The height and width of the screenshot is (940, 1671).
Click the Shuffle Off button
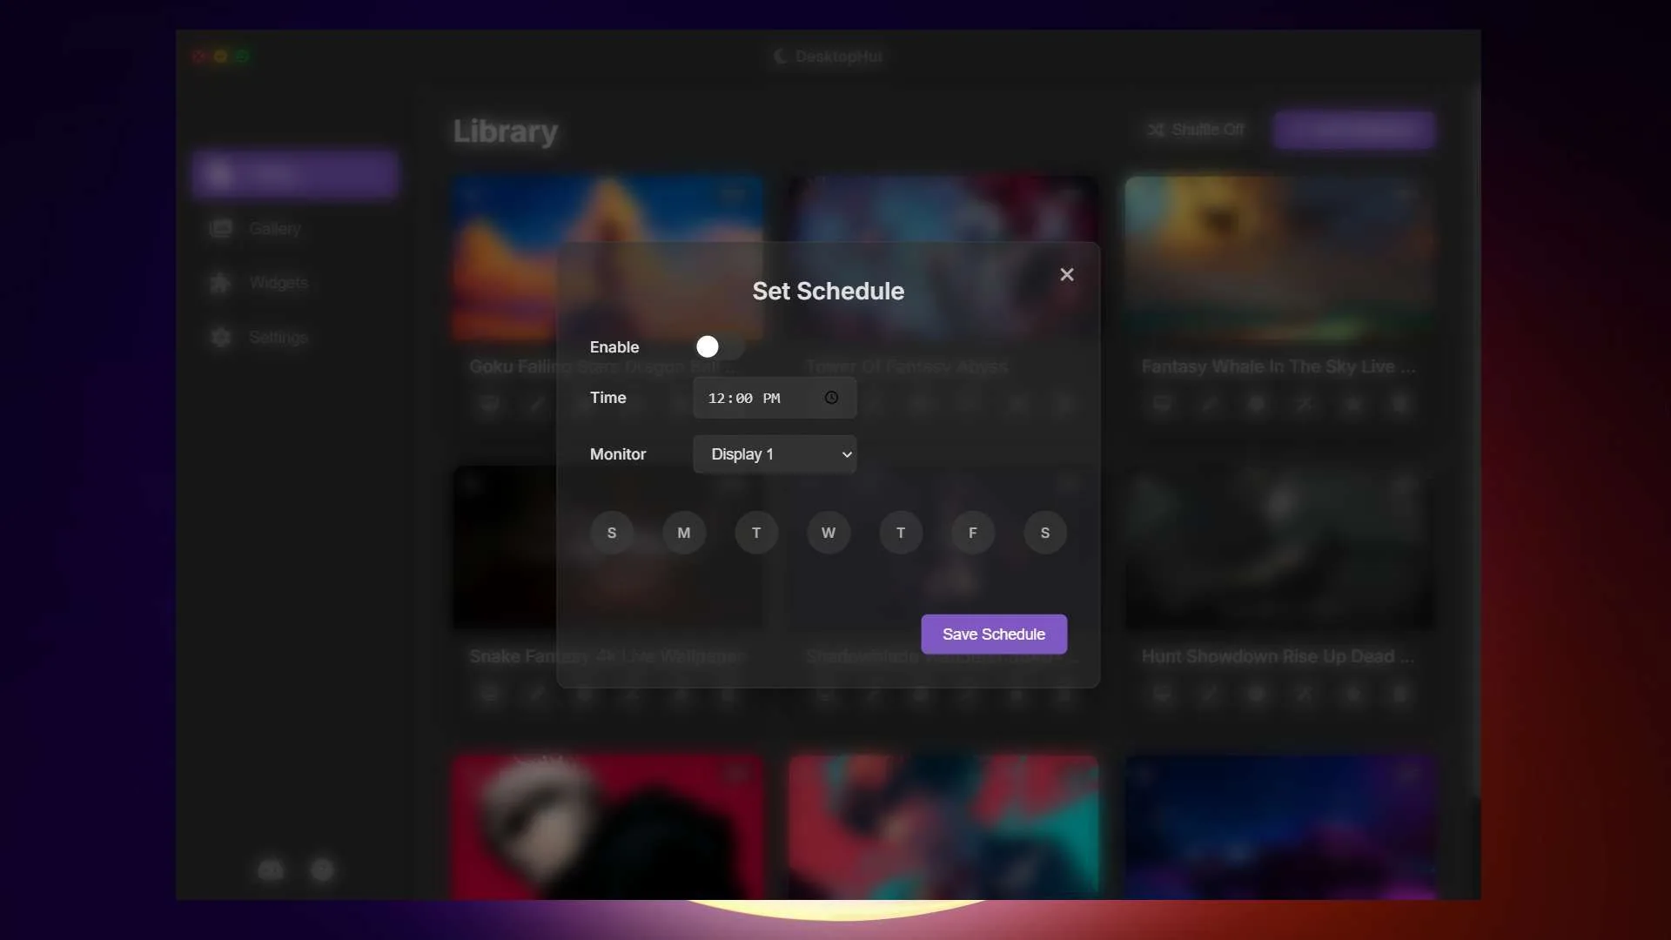pyautogui.click(x=1196, y=130)
